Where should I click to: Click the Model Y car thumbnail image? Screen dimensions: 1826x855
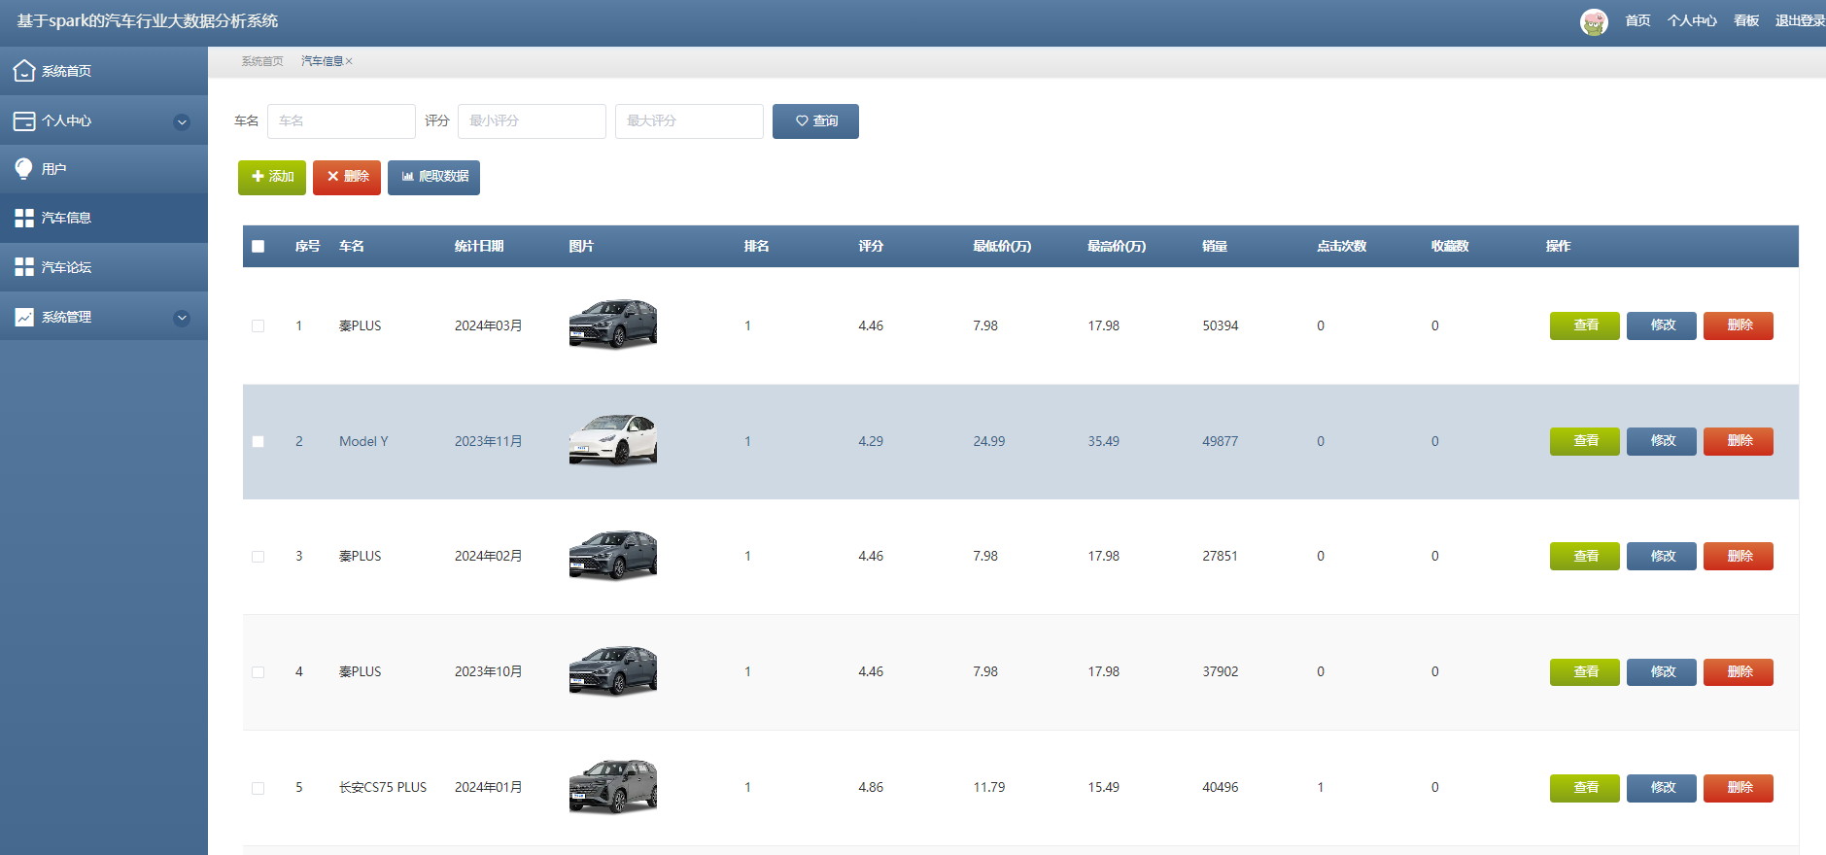click(x=613, y=440)
